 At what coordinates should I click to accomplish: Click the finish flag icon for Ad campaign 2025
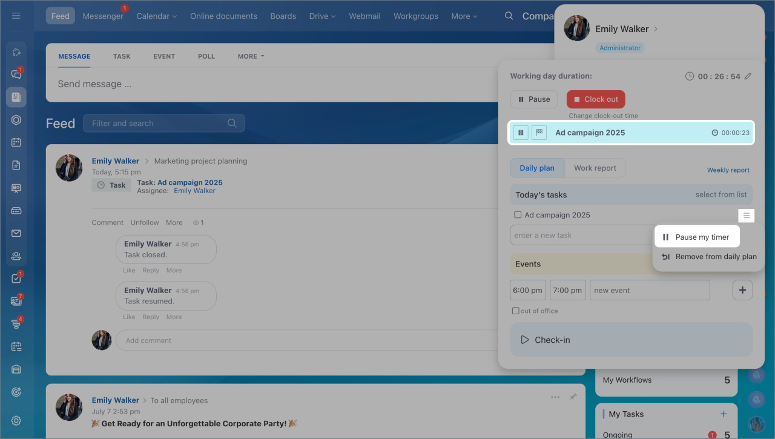pos(539,133)
